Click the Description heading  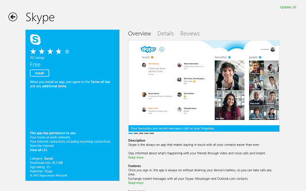tap(137, 140)
